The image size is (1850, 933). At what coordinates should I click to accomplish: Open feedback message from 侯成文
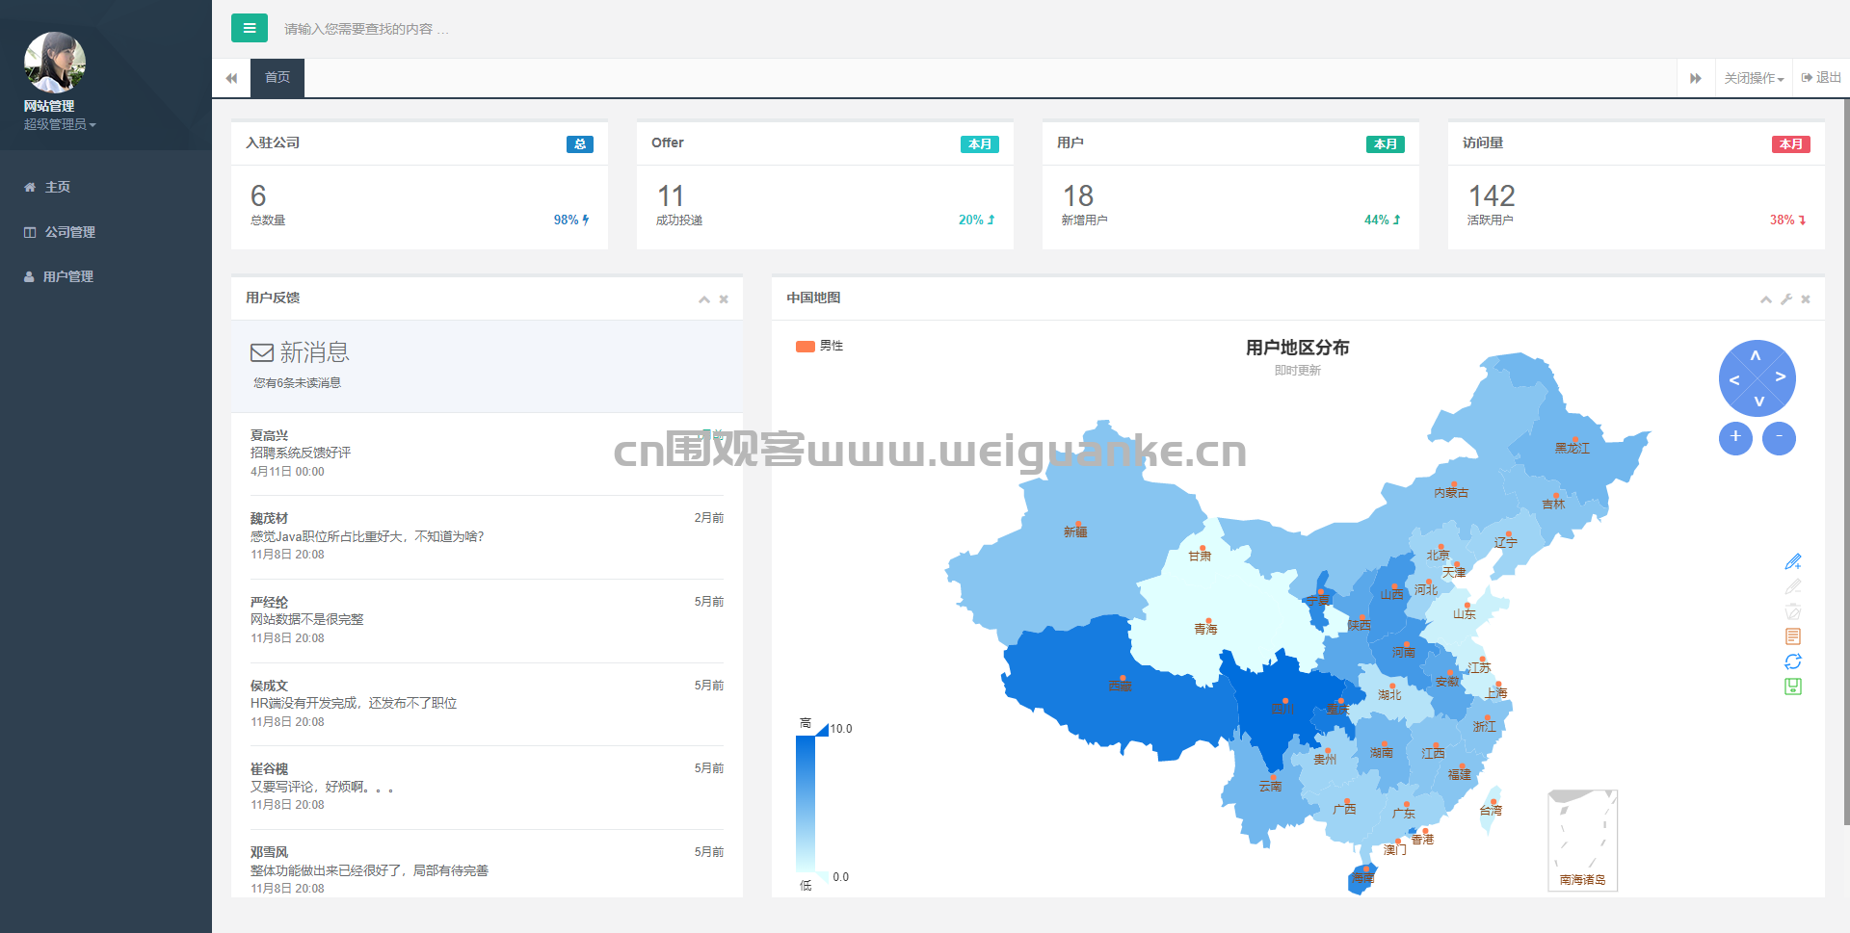click(487, 704)
